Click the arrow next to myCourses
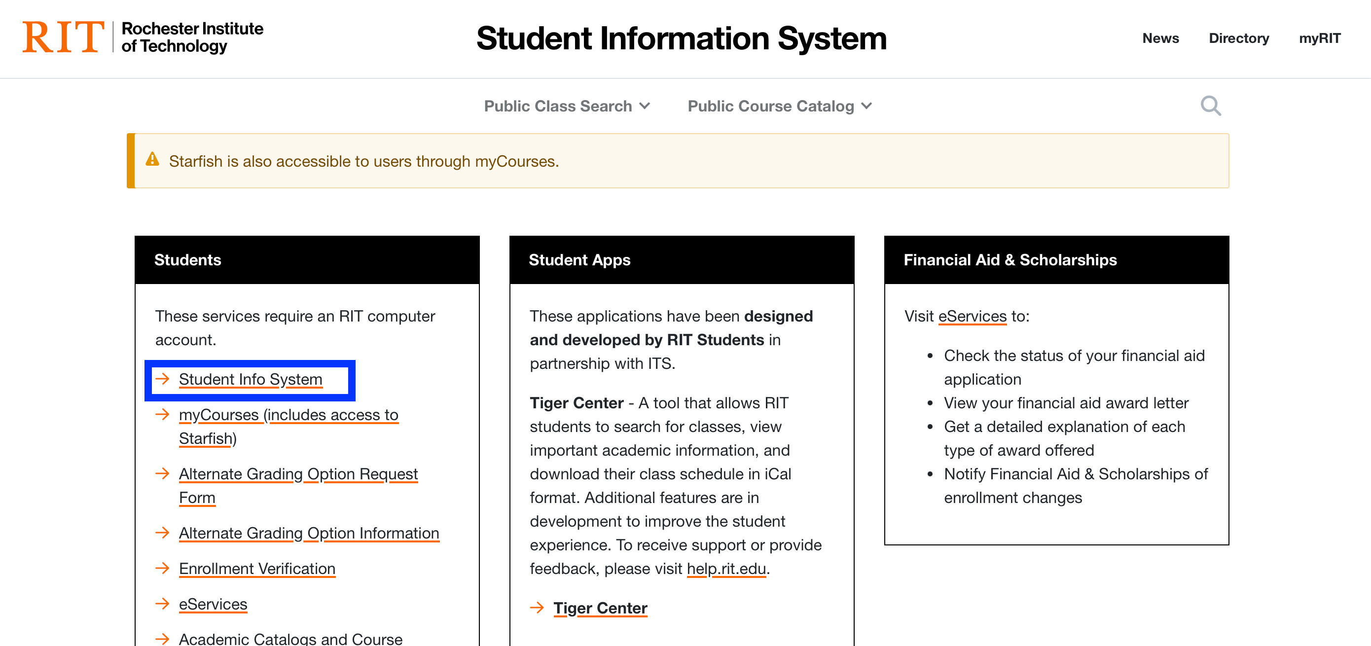 [162, 415]
